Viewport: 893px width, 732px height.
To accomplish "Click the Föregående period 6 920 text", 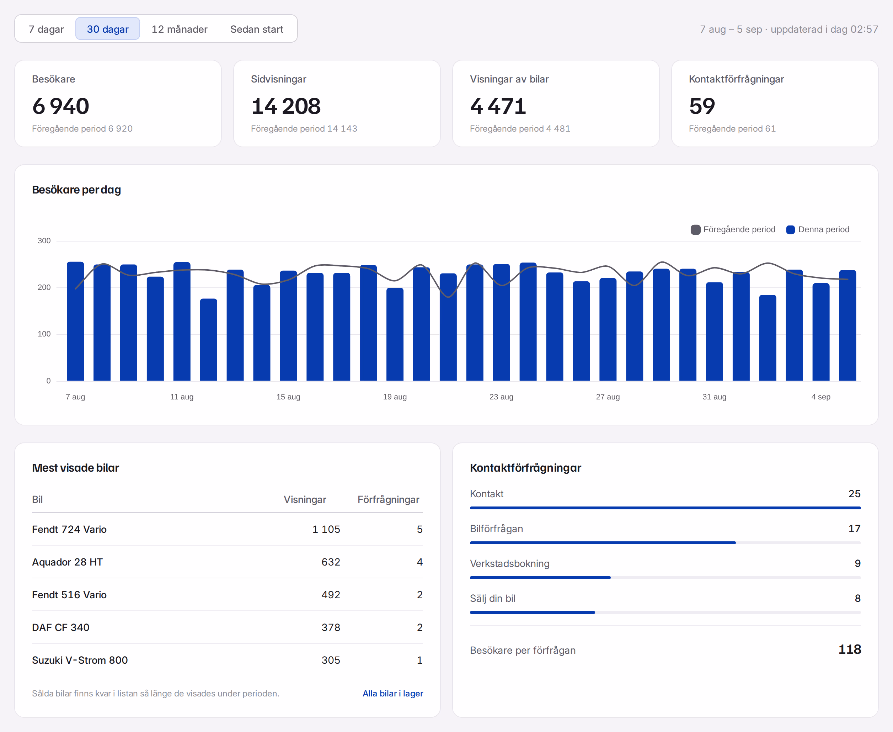I will pos(82,129).
